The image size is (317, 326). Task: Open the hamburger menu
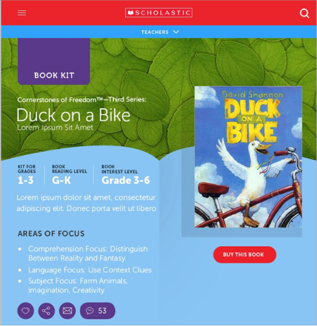coord(22,13)
